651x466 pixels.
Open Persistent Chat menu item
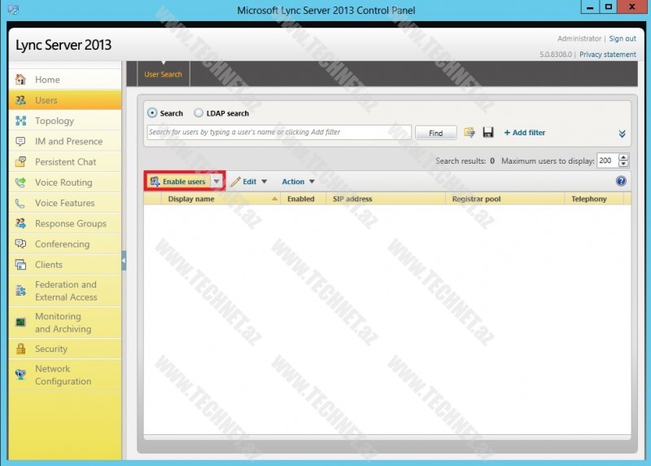65,162
